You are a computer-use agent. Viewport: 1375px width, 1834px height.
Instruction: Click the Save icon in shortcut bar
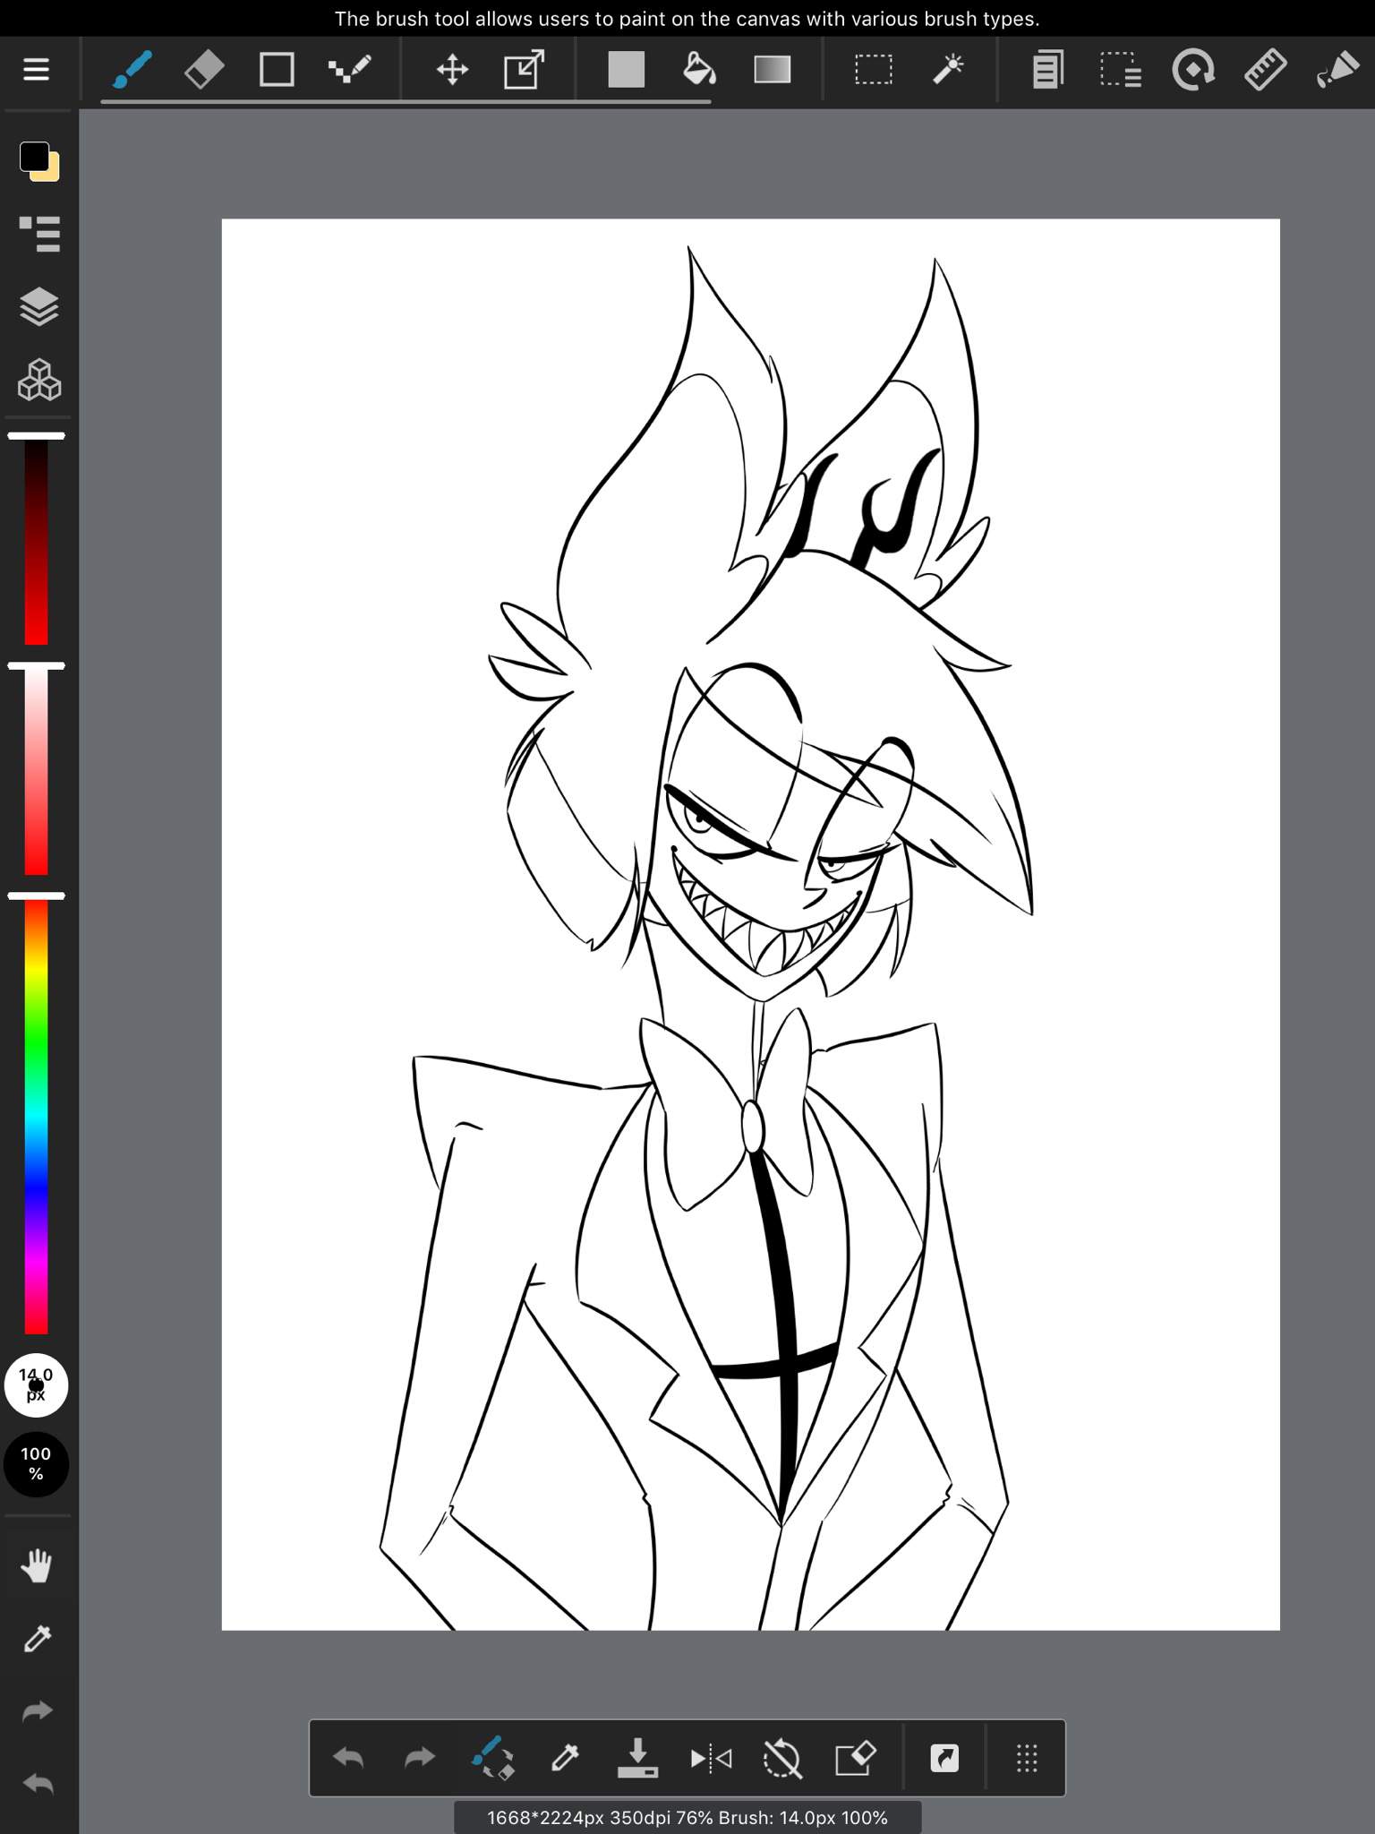pos(637,1758)
